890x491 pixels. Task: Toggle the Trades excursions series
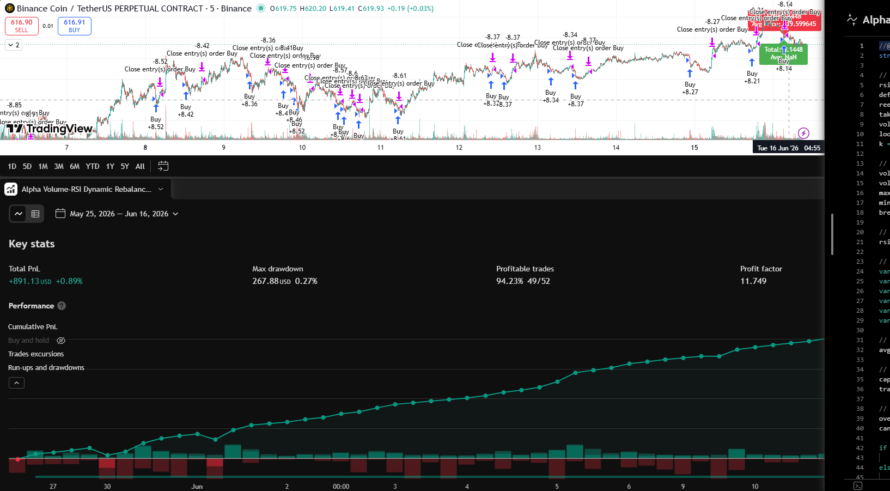36,354
